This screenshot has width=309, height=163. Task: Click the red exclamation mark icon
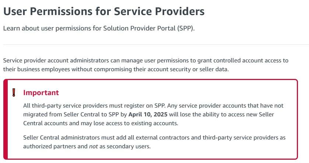[x=14, y=93]
